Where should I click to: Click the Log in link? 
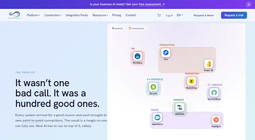click(169, 15)
